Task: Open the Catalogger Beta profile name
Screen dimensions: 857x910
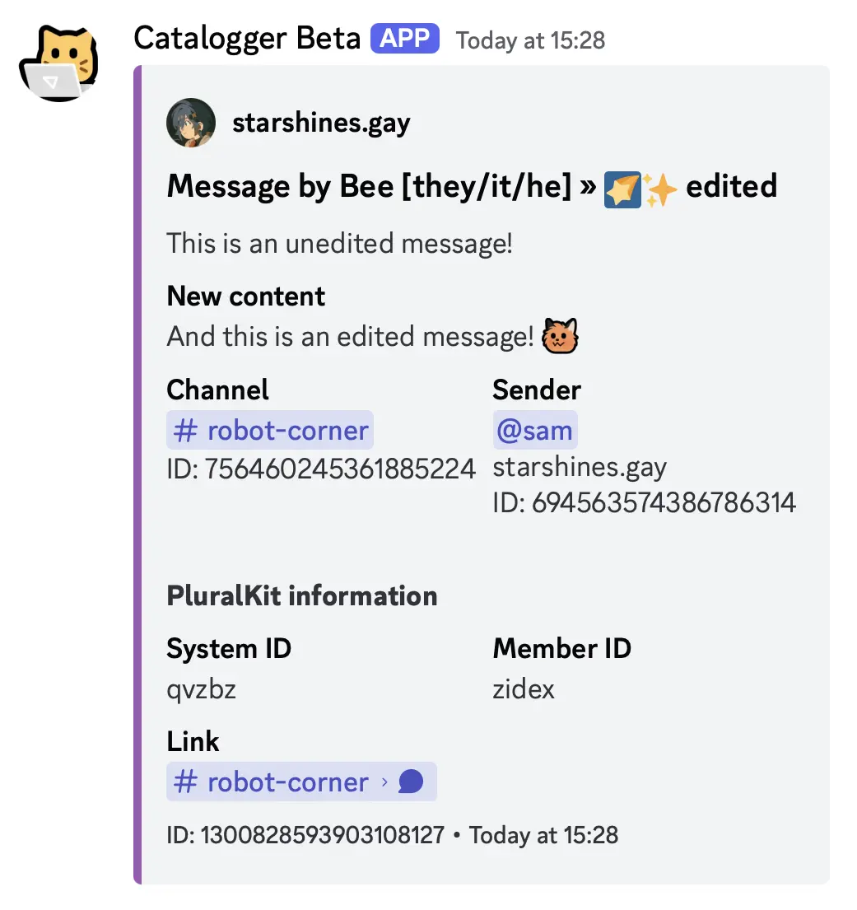Action: [x=247, y=39]
